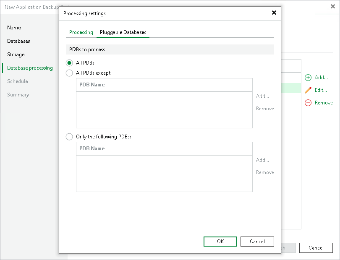Enable Only the following PDBs option
Viewport: 340px width, 260px height.
[x=69, y=137]
